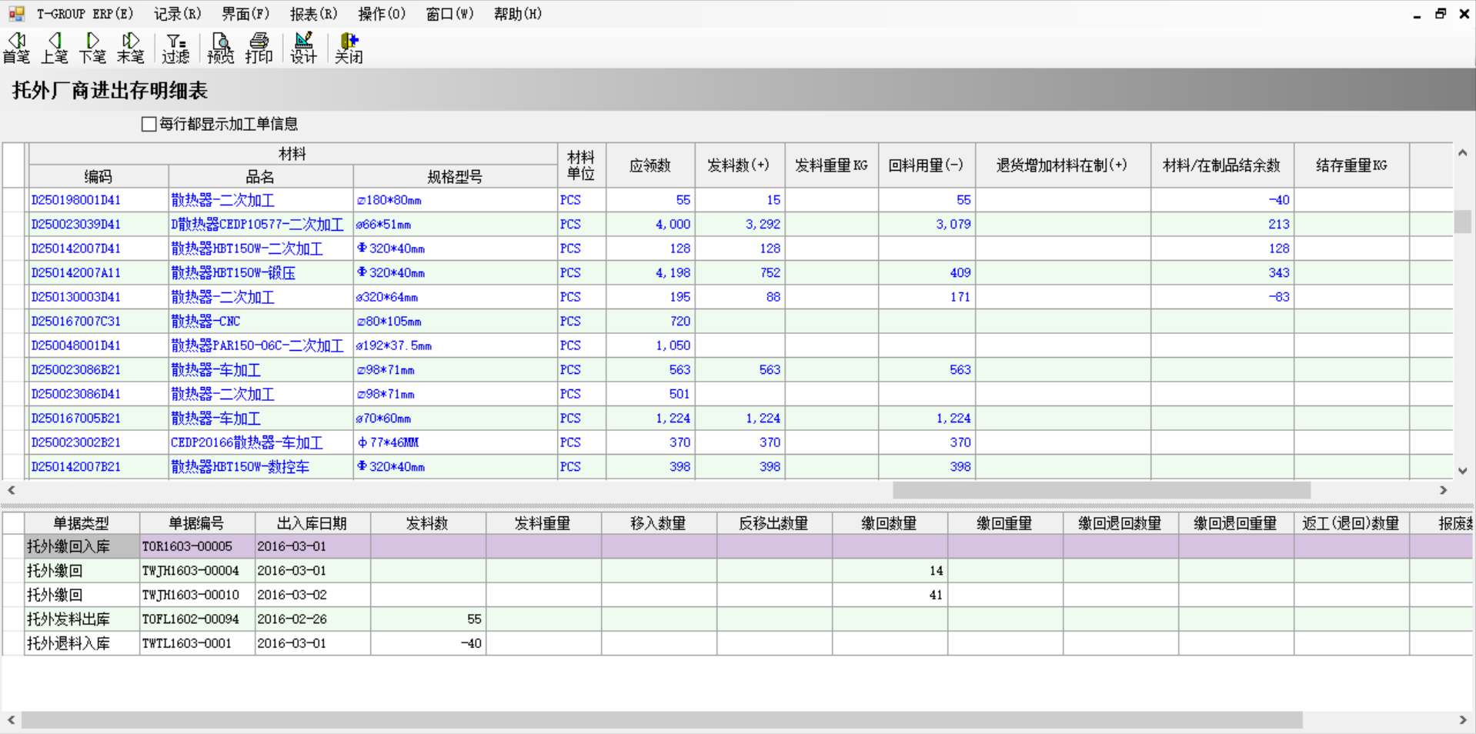Click lower table horizontal scrollbar thumb

point(662,720)
